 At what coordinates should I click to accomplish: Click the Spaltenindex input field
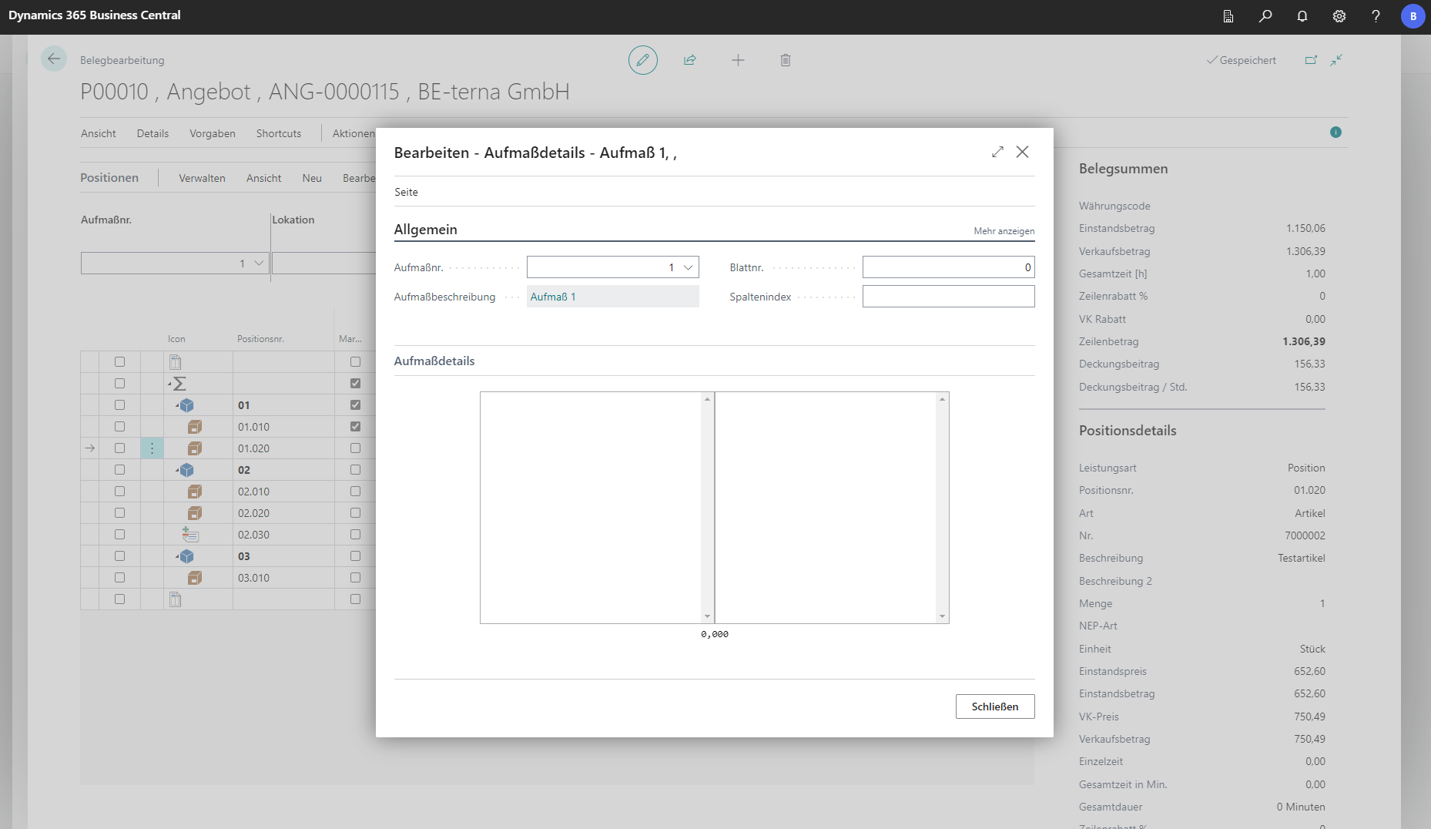[x=948, y=297]
